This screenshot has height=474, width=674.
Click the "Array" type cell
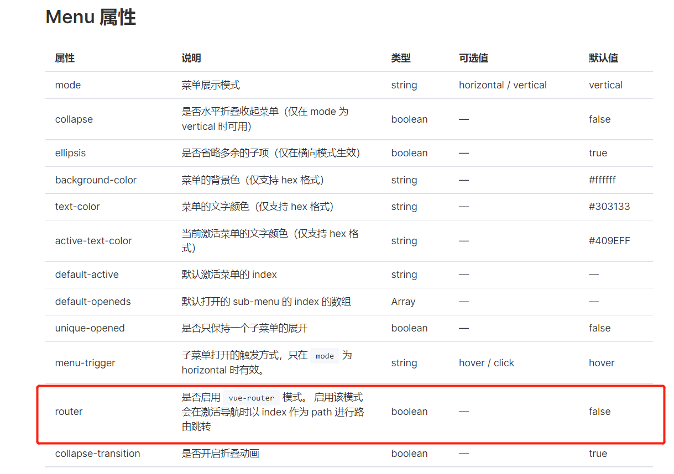[403, 302]
